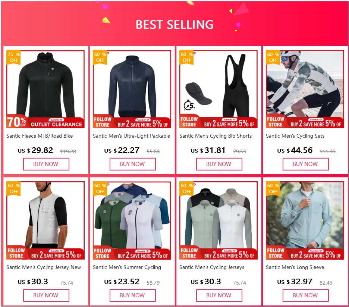
Task: Select the Santic Men's Ultra-Light Packable title
Action: click(x=131, y=136)
